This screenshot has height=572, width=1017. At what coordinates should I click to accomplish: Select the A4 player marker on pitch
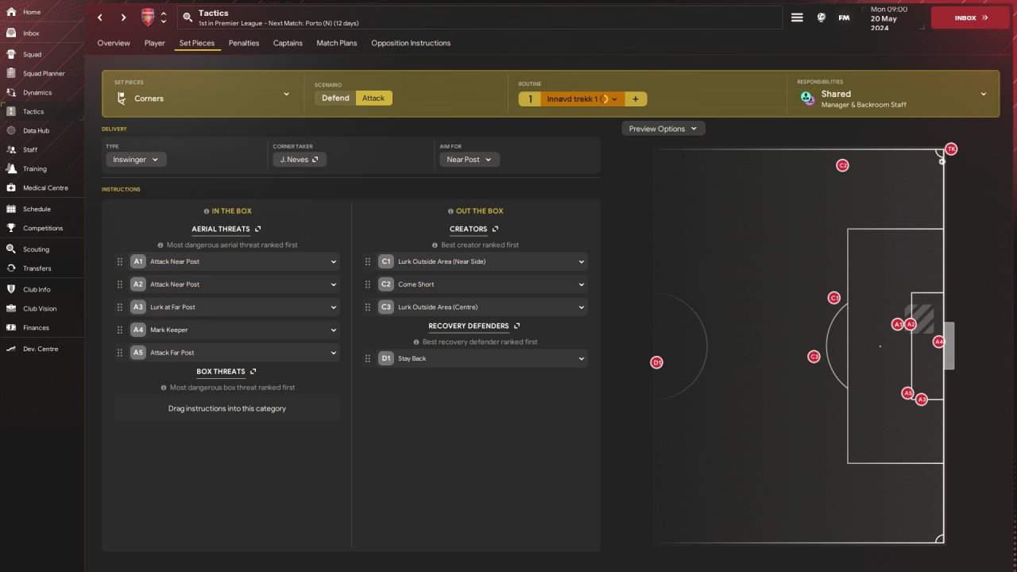tap(938, 342)
